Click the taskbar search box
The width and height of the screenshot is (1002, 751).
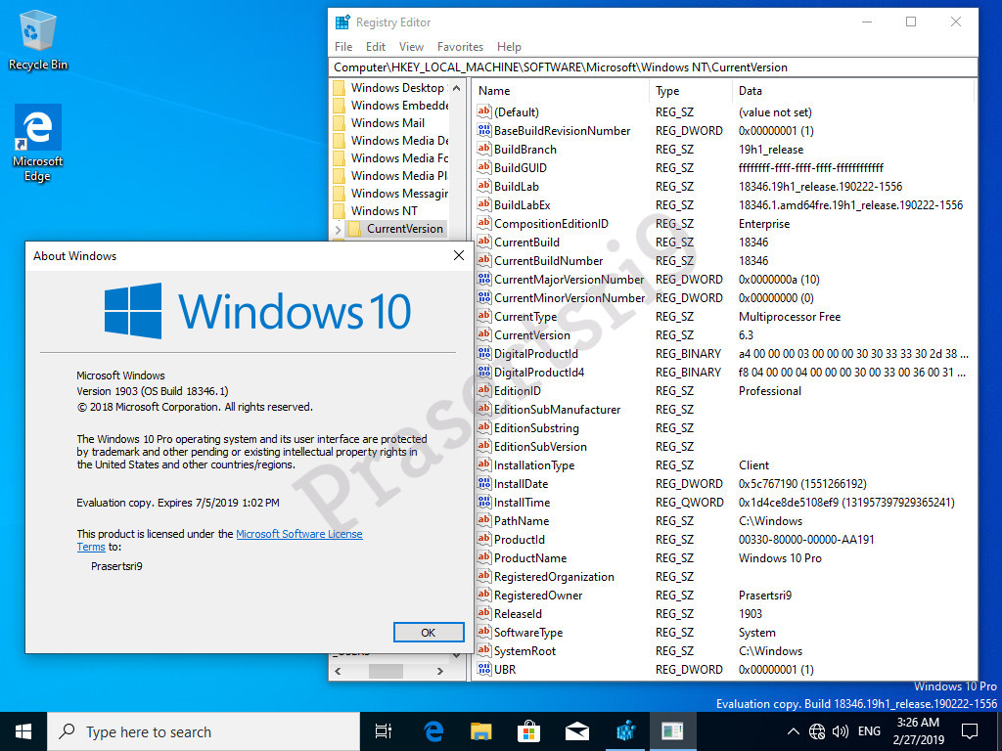(x=204, y=731)
